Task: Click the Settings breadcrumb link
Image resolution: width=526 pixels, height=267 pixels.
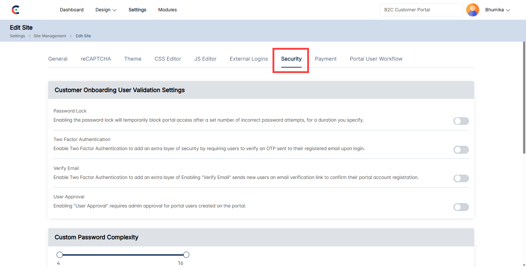Action: [x=17, y=36]
